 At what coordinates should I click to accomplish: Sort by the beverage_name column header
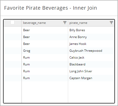34,23
